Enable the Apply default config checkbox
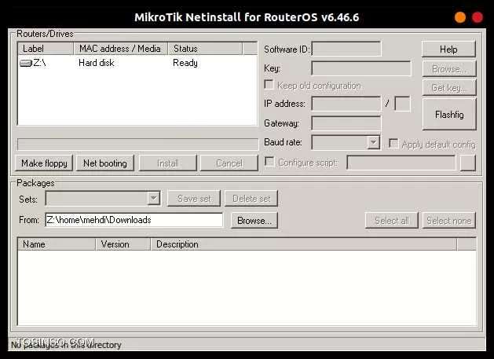Screen dimensions: 494x359 click(393, 144)
